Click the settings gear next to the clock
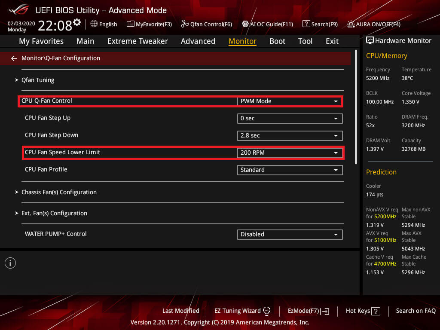The image size is (440, 330). click(77, 22)
